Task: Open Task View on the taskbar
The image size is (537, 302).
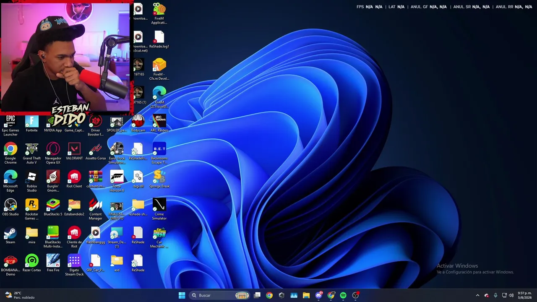Action: pyautogui.click(x=257, y=295)
